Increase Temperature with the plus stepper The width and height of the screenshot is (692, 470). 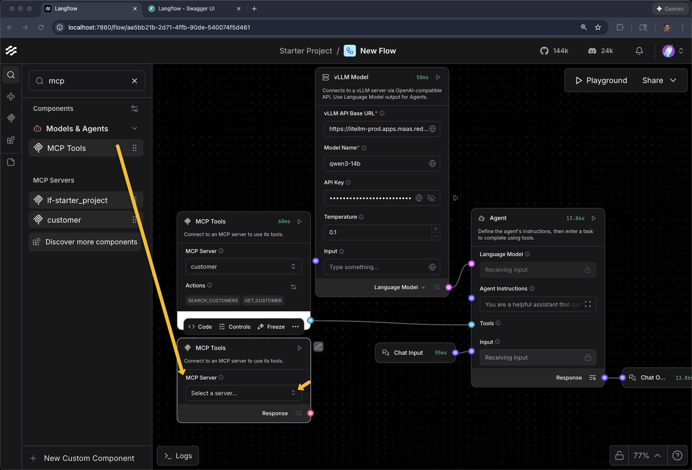435,229
